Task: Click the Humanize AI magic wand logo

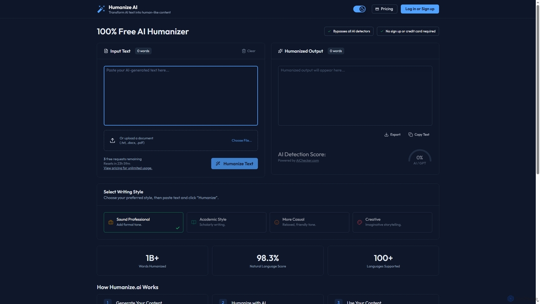Action: [101, 9]
